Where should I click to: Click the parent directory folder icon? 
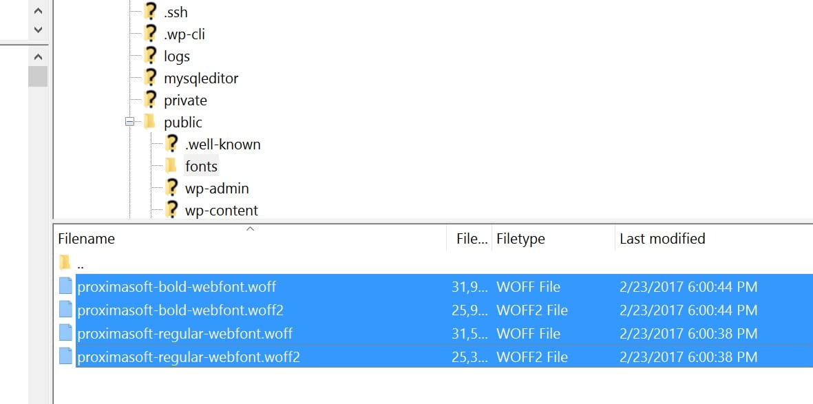(x=64, y=262)
